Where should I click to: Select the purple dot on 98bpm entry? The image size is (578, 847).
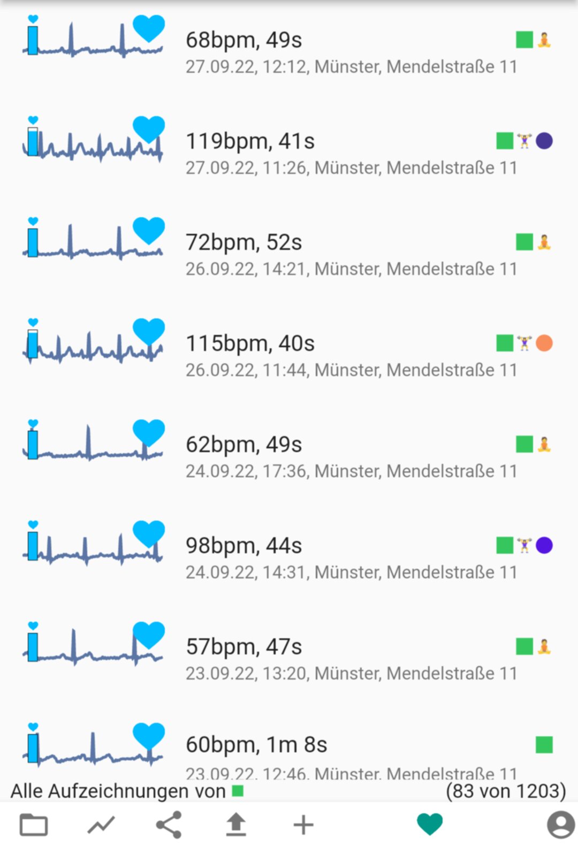[544, 545]
